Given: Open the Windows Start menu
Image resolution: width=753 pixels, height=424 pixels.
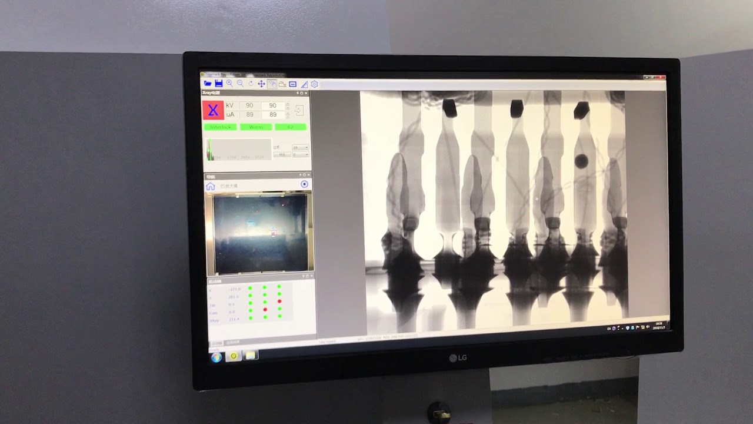Looking at the screenshot, I should [x=216, y=357].
